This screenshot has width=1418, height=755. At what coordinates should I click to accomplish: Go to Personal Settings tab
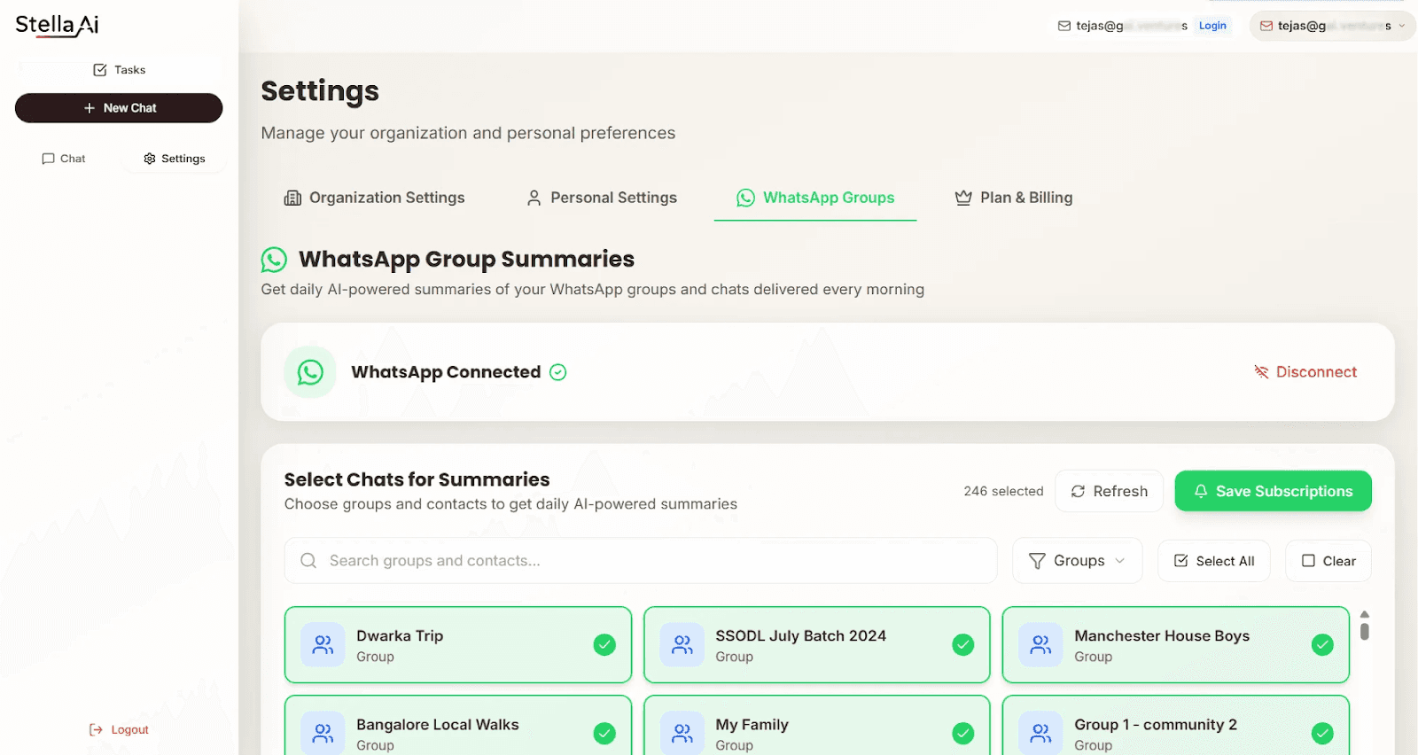[x=602, y=198]
